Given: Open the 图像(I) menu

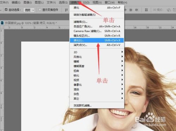Looking at the screenshot, I should point(27,2).
